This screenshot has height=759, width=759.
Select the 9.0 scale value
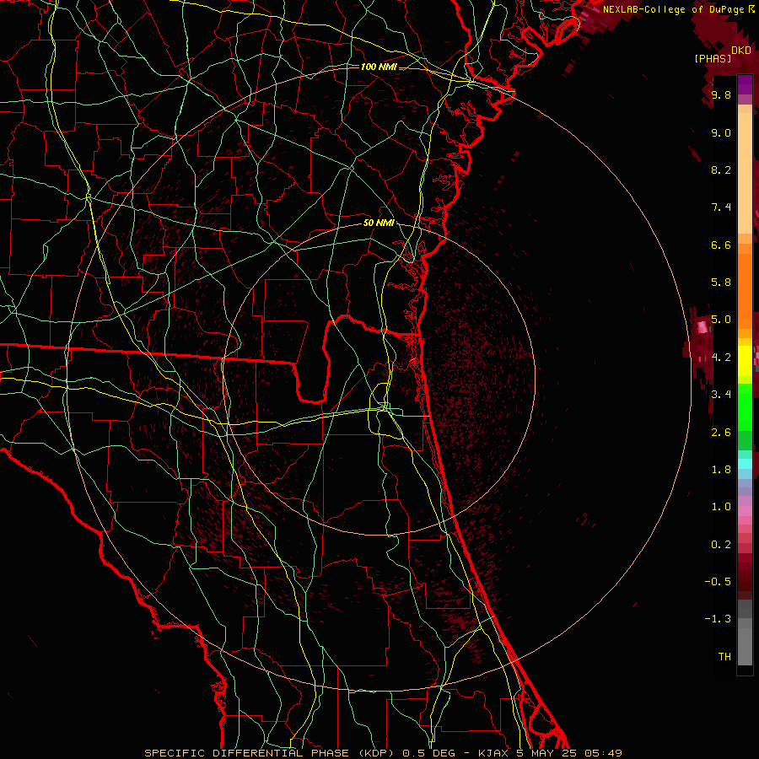[x=721, y=132]
